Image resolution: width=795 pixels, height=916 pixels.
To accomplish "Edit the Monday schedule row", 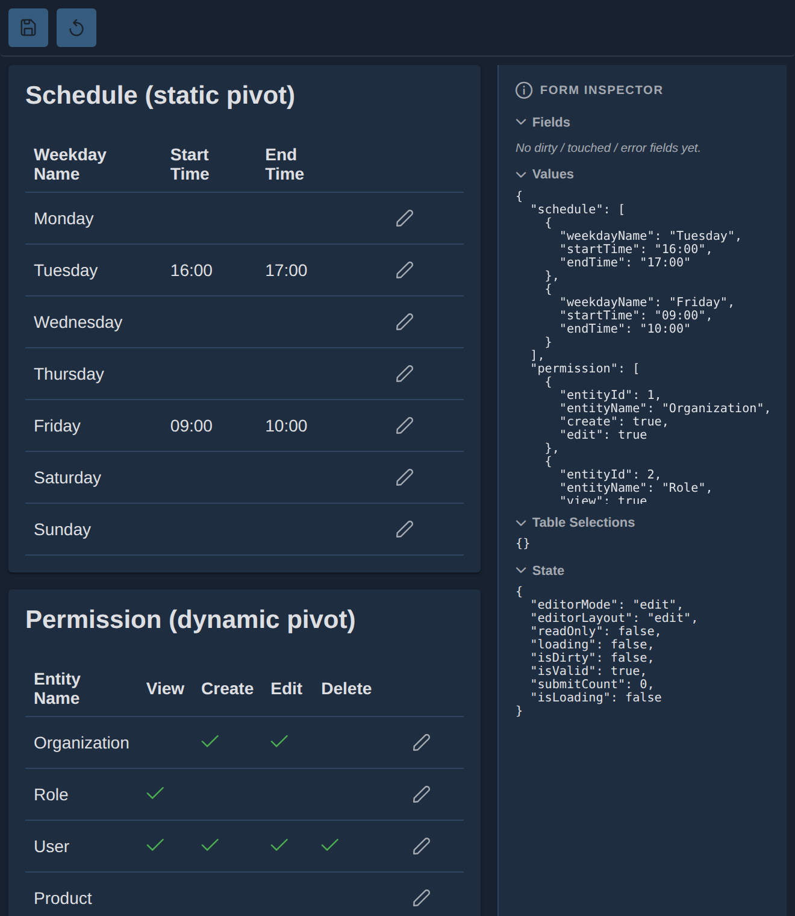I will tap(405, 218).
